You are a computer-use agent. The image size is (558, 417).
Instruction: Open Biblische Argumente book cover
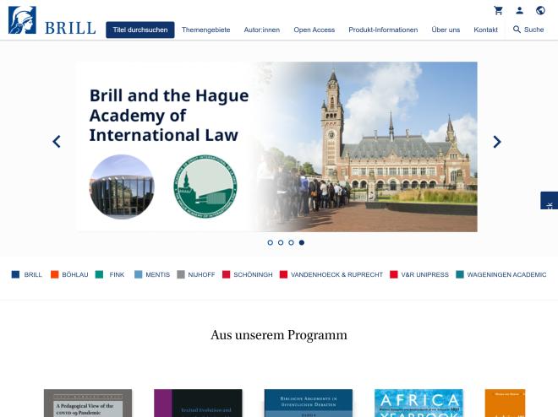point(309,403)
